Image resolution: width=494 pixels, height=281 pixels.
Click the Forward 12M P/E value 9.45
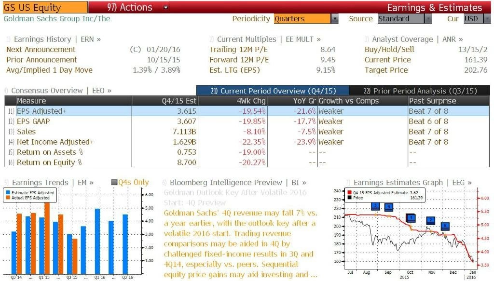(328, 60)
